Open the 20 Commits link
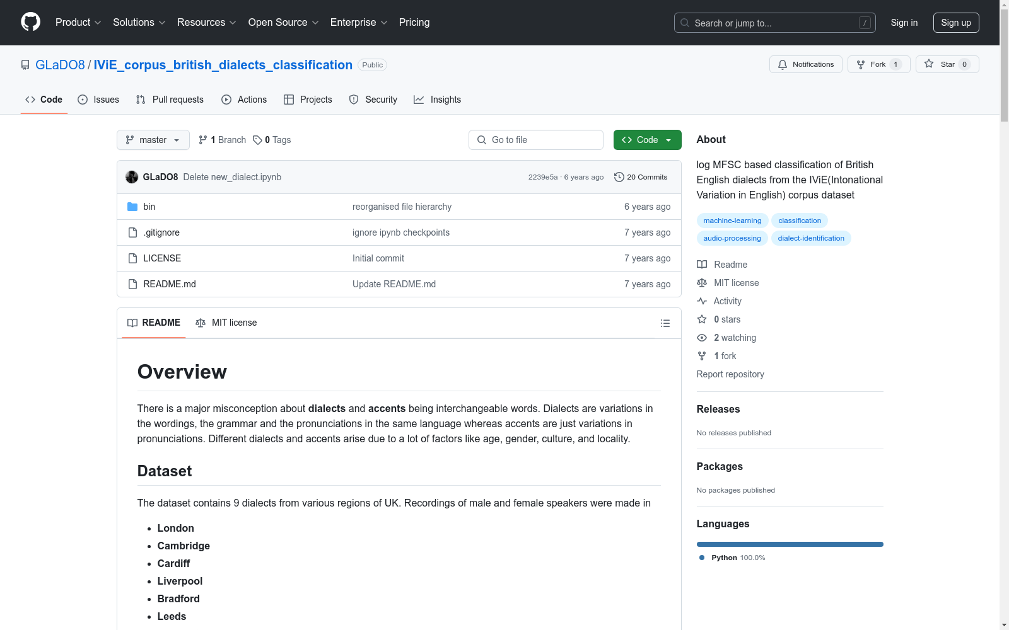1009x630 pixels. tap(641, 177)
